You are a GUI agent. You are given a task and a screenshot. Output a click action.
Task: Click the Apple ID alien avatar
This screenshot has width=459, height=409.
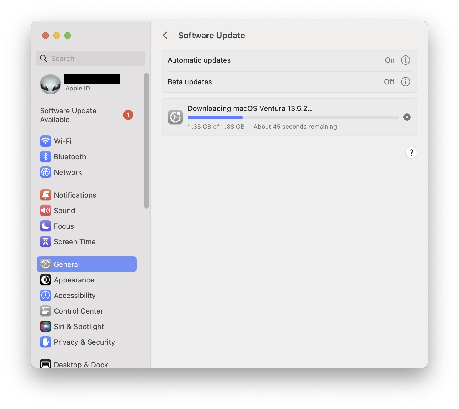click(51, 84)
